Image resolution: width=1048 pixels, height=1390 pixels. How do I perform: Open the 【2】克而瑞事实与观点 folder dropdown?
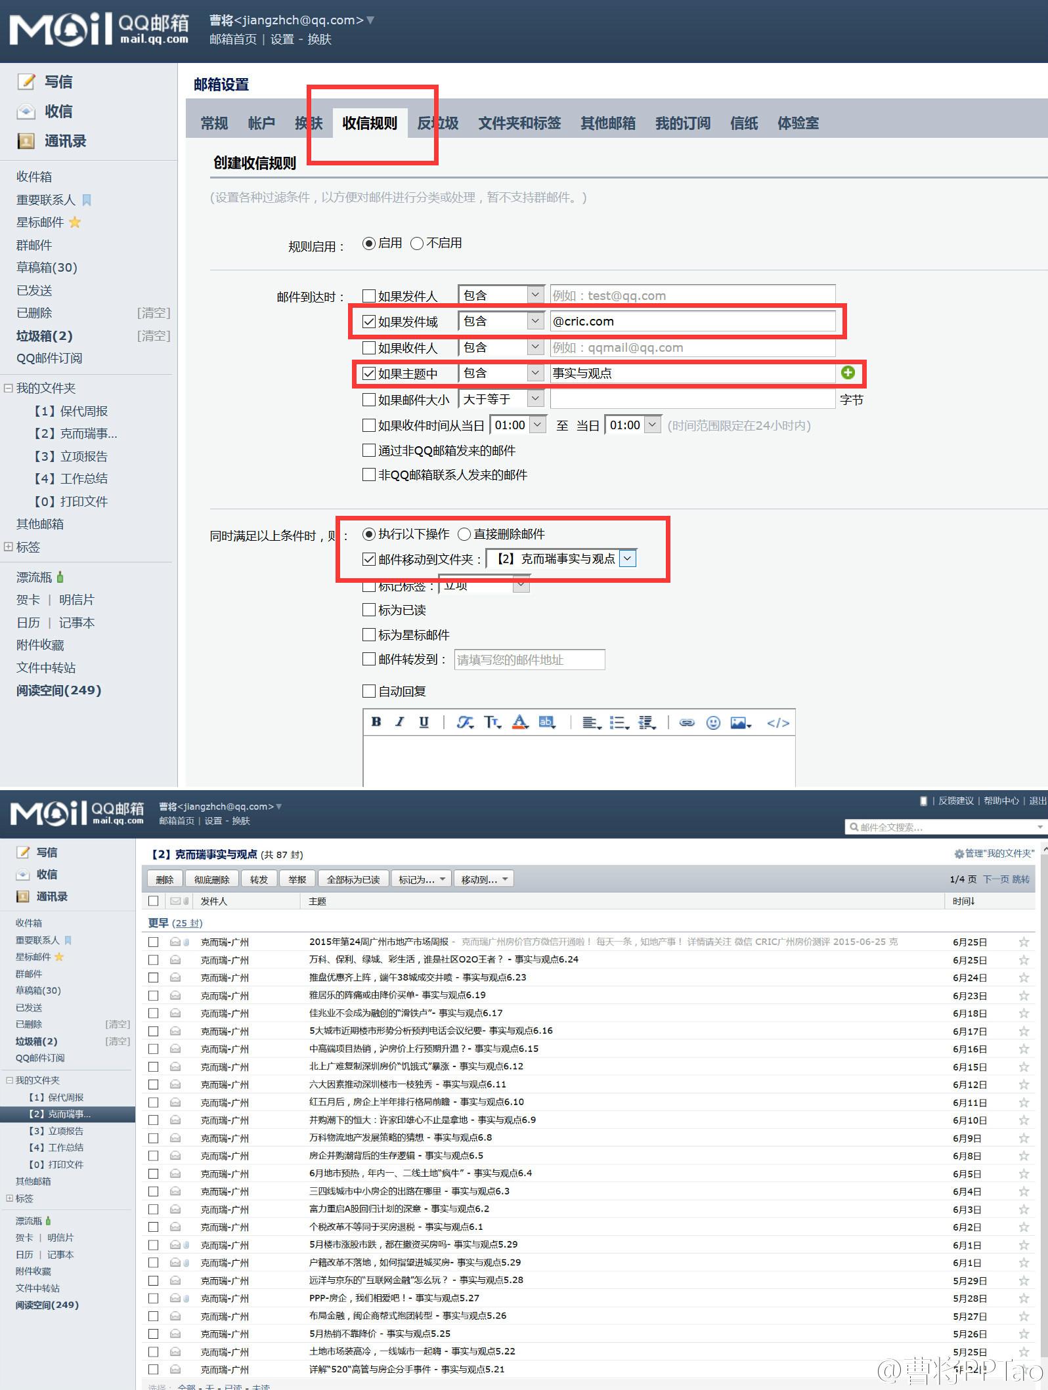[561, 558]
